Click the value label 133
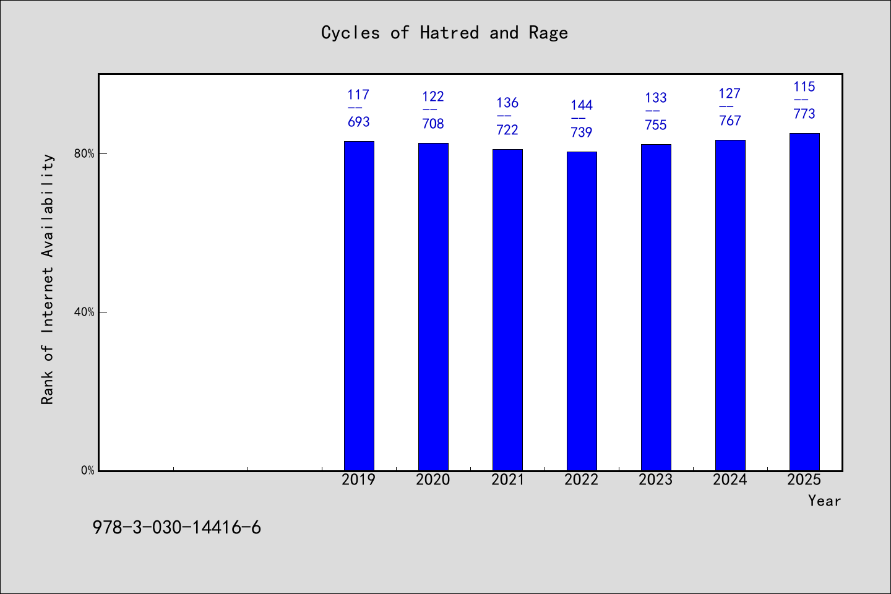This screenshot has width=891, height=594. coord(656,98)
